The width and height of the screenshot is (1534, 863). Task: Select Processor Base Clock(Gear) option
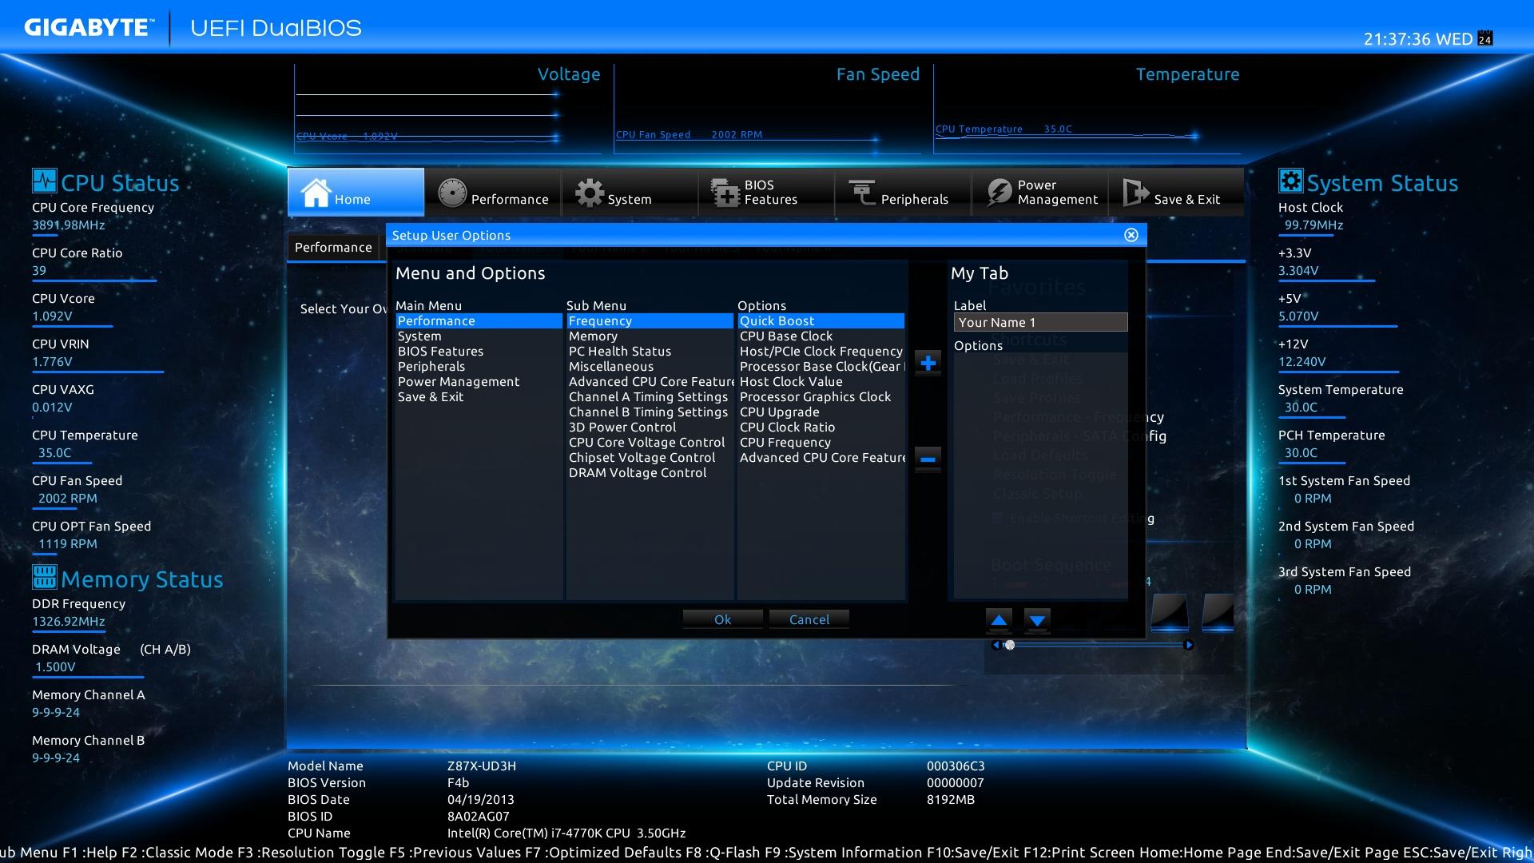pos(821,367)
